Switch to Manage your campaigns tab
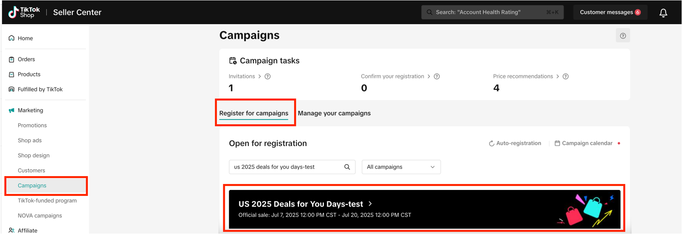682x234 pixels. 334,113
